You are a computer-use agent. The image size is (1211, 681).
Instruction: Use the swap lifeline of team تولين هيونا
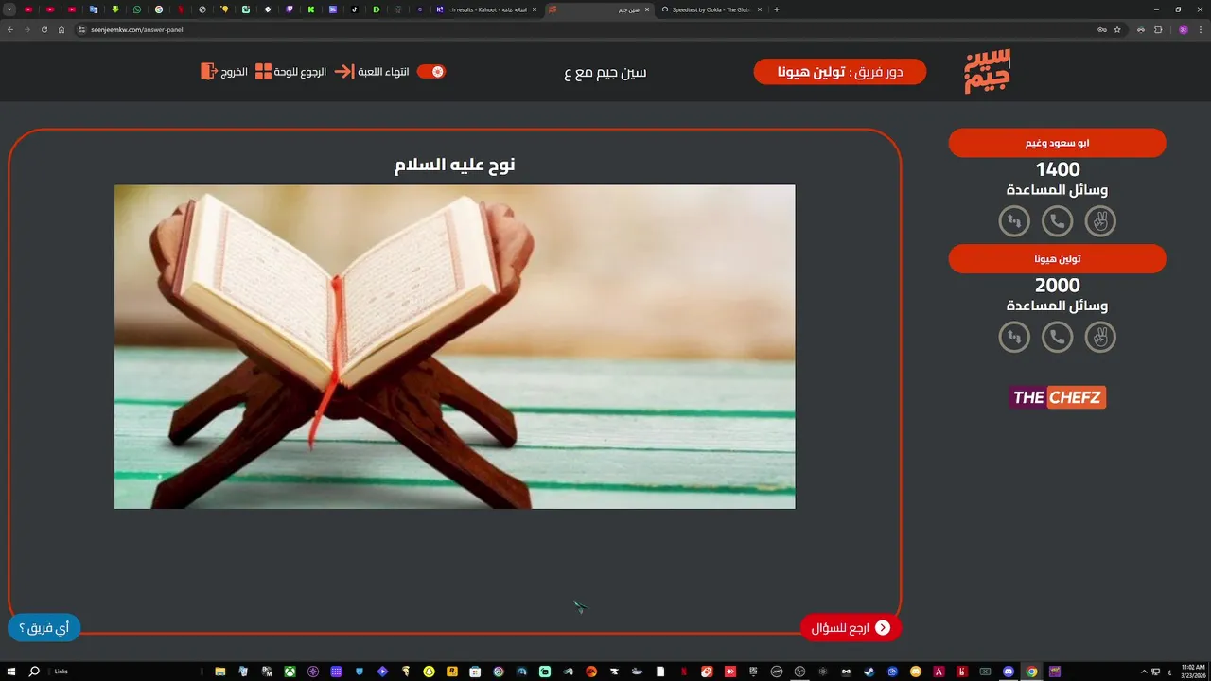coord(1014,337)
